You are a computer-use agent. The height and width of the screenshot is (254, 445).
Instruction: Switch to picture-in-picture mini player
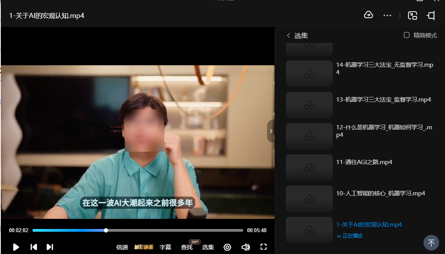413,16
